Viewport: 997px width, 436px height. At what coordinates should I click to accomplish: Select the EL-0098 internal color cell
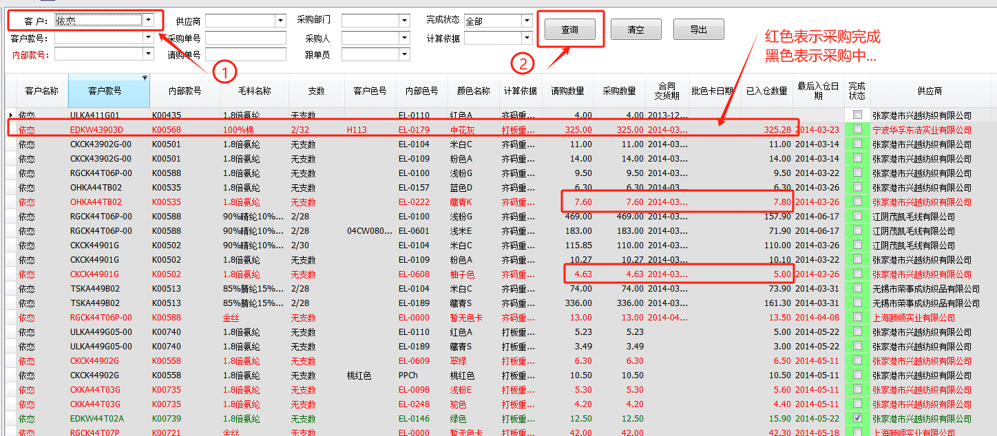coord(421,389)
